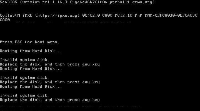
Task: Click the word ESC in boot prompt
Action: tap(19, 42)
